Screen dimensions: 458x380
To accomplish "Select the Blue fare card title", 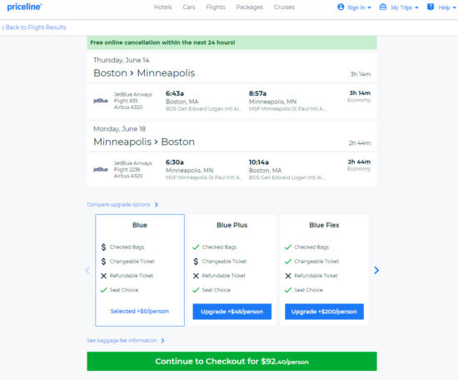I will [x=140, y=225].
